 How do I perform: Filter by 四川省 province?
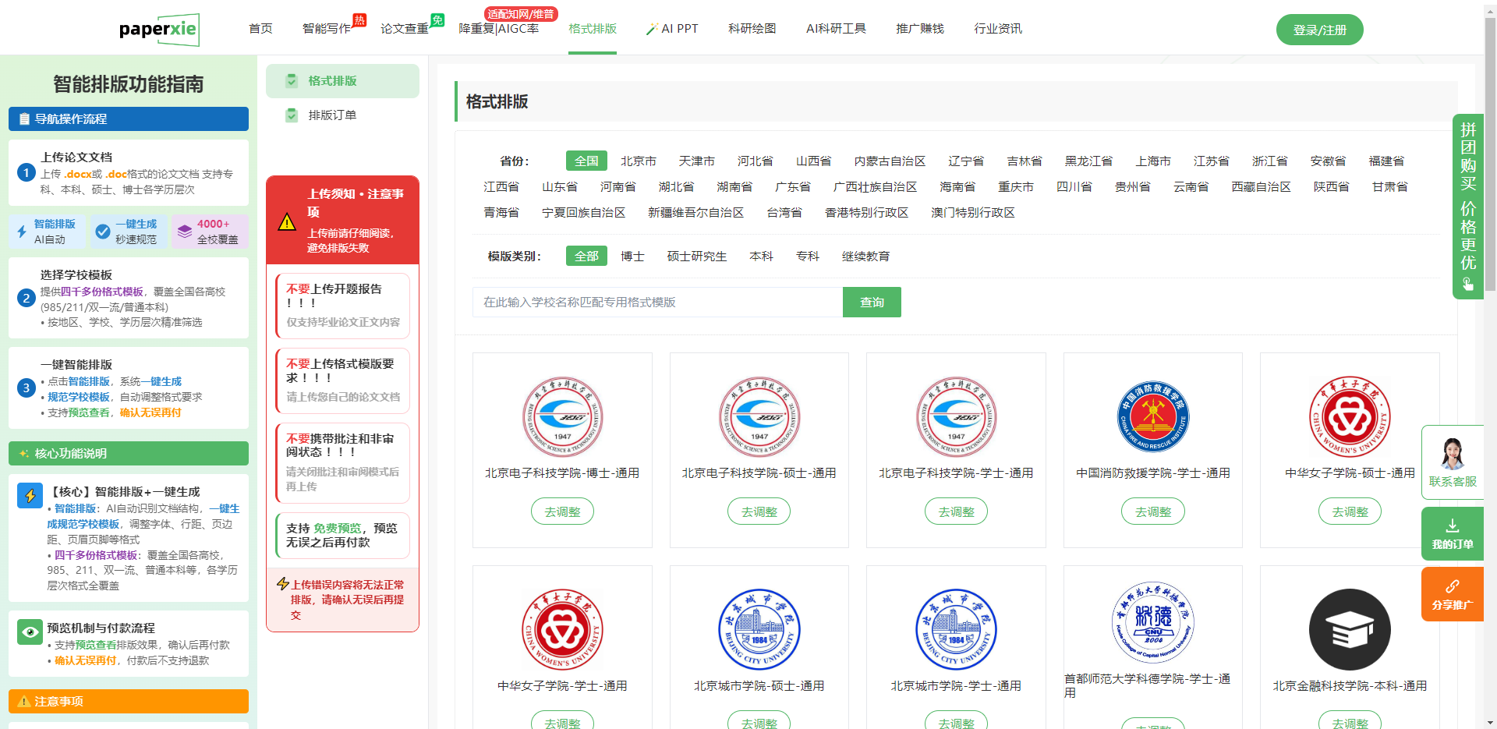click(1074, 187)
